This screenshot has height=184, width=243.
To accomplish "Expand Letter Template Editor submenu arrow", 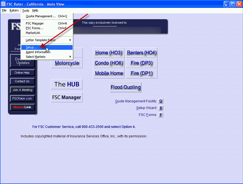I will 70,40.
